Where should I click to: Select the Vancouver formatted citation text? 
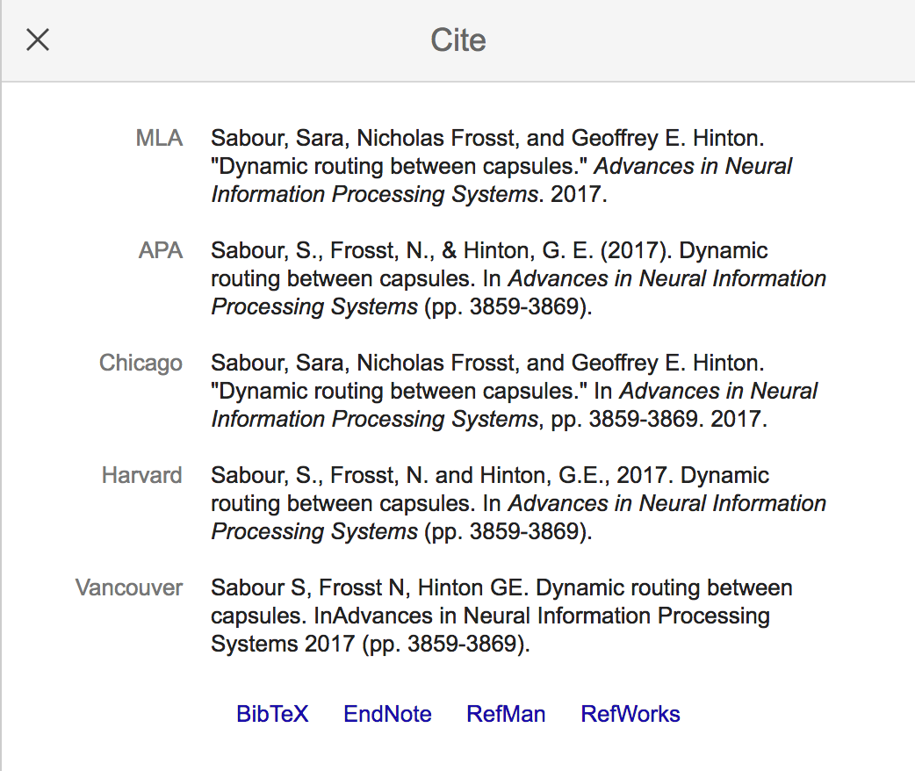[x=501, y=616]
